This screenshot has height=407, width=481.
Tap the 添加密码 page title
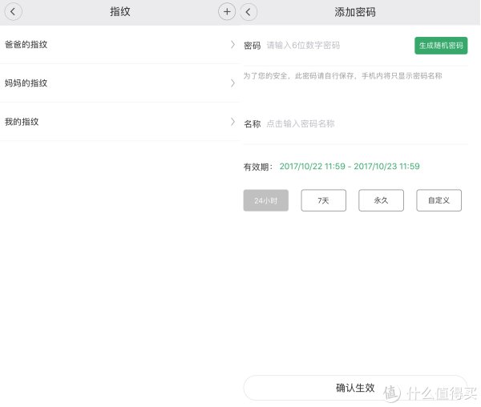click(x=355, y=12)
